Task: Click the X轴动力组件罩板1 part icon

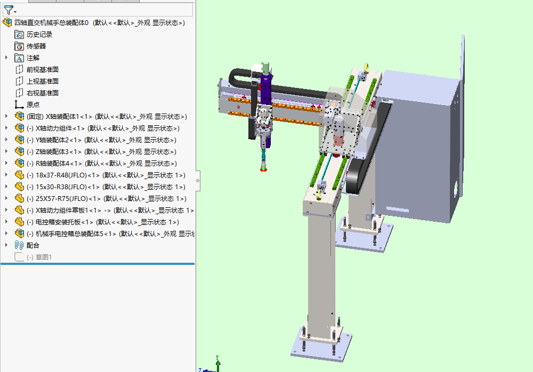Action: click(x=20, y=210)
